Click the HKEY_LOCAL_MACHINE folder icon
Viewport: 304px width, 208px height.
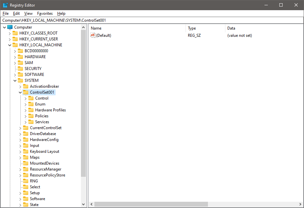[15, 45]
